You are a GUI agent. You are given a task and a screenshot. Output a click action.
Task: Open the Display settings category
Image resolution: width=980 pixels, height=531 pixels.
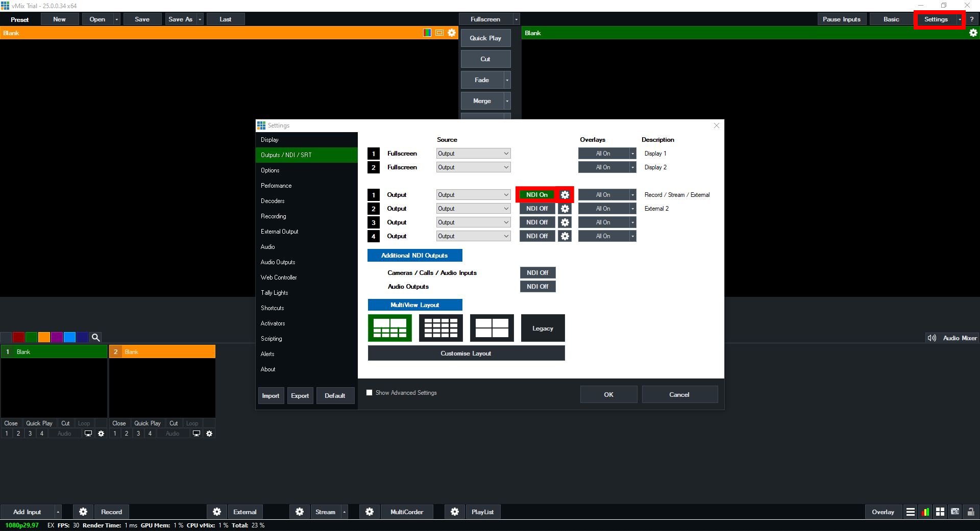[306, 140]
